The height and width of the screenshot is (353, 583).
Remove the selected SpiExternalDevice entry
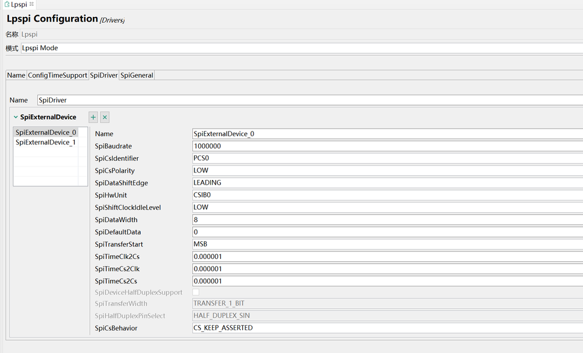pyautogui.click(x=105, y=117)
